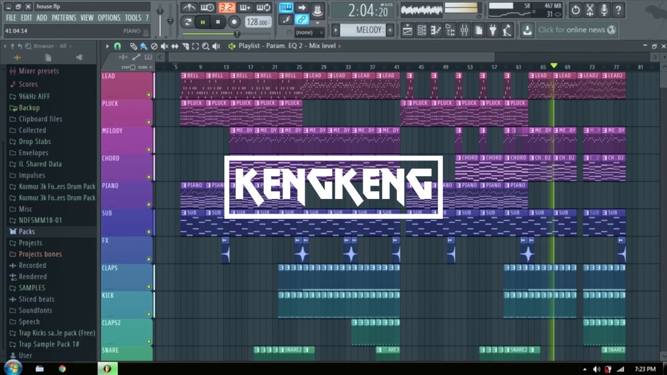This screenshot has width=667, height=375.
Task: Adjust the main volume slider
Action: [x=160, y=11]
